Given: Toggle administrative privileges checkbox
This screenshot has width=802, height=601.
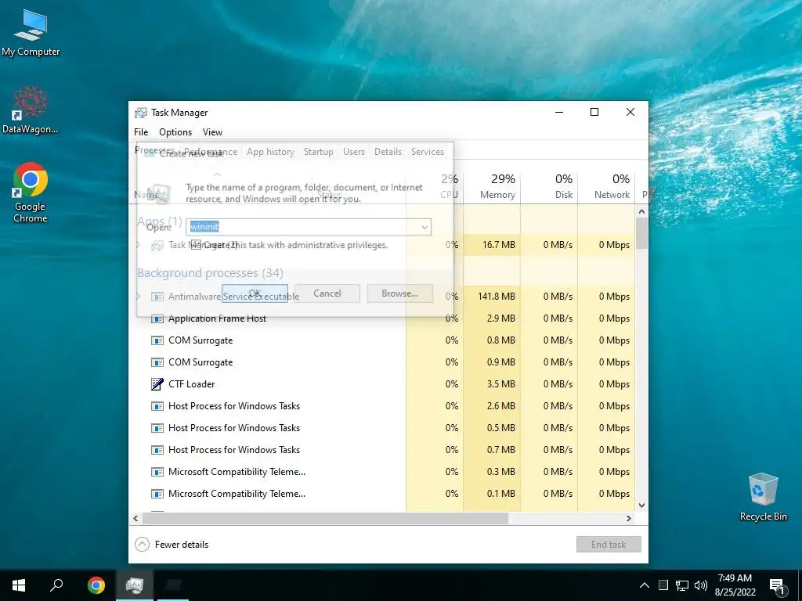Looking at the screenshot, I should click(x=196, y=245).
